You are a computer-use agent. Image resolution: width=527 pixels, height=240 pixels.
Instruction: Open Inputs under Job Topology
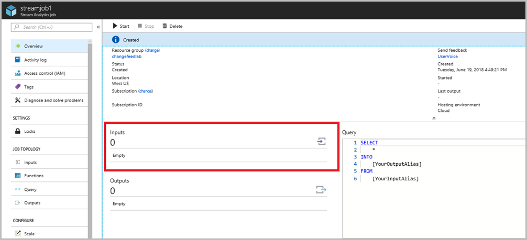[x=49, y=162]
